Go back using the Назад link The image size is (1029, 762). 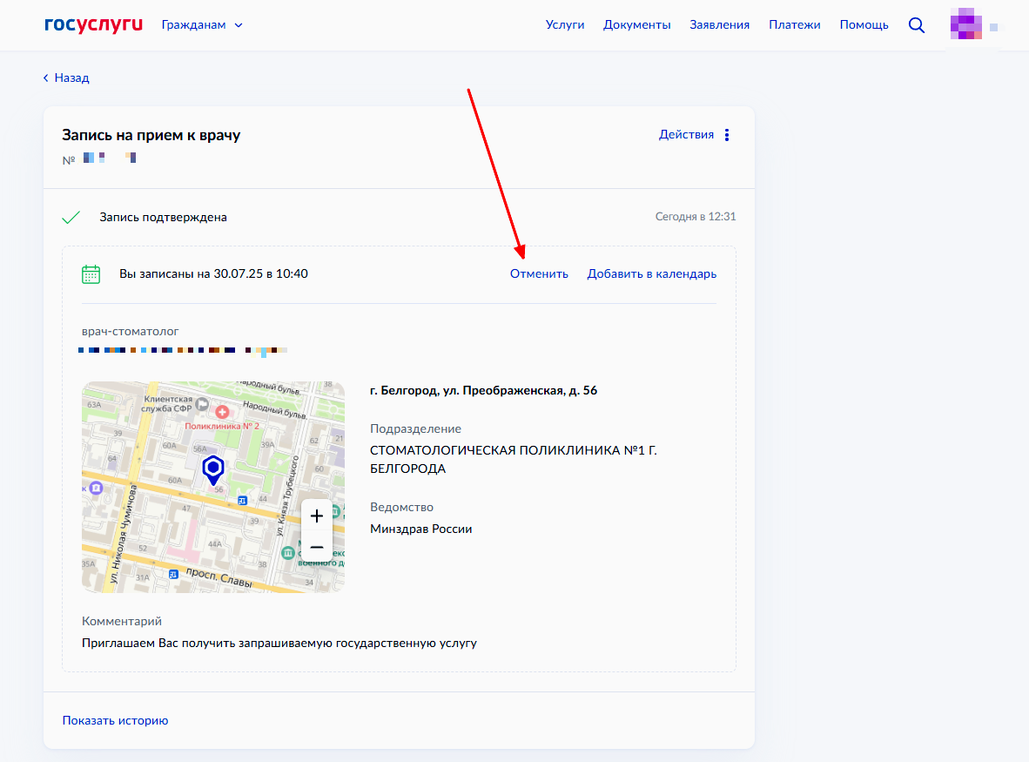click(x=67, y=78)
